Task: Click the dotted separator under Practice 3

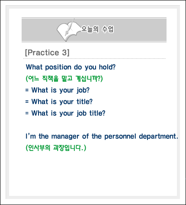Action: click(x=94, y=59)
